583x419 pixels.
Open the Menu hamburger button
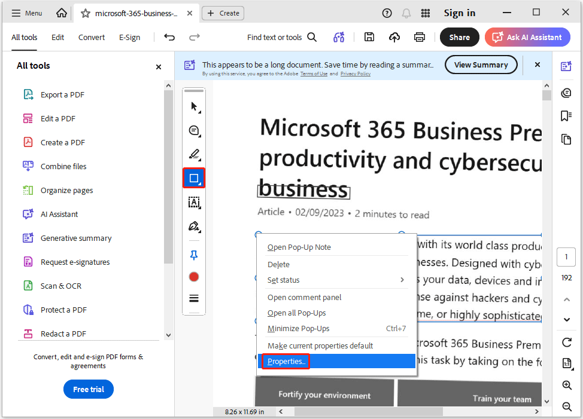click(x=26, y=13)
